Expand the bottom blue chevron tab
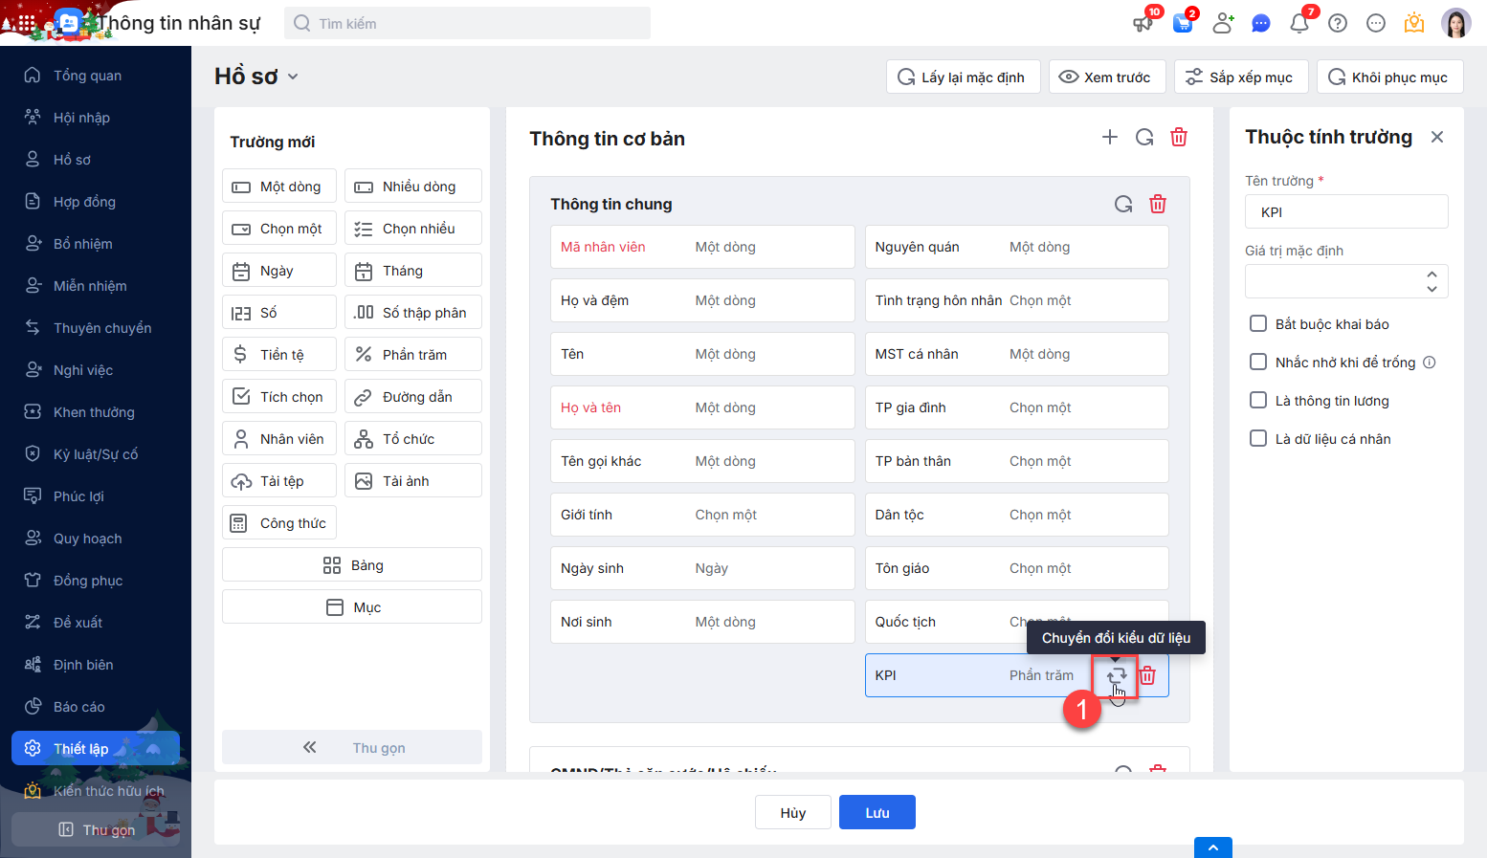Screen dimensions: 1487x858 click(1213, 847)
